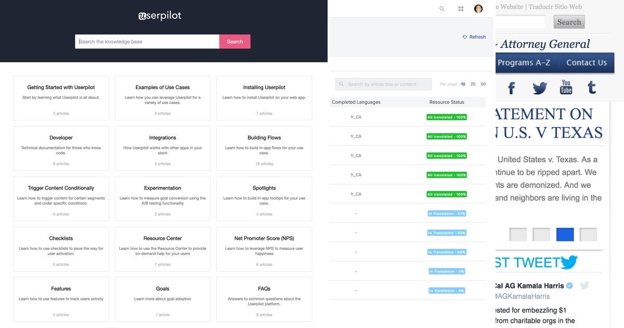Open Examples of Use Cases category
Image resolution: width=624 pixels, height=328 pixels.
(163, 98)
